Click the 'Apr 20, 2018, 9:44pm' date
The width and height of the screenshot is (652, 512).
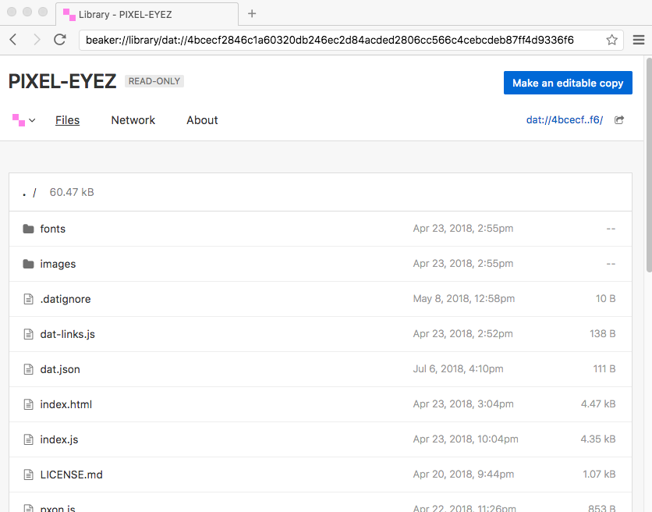tap(463, 474)
